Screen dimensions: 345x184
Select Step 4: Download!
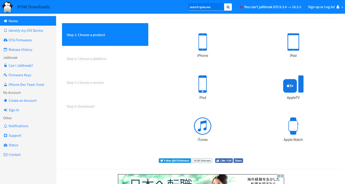pyautogui.click(x=81, y=106)
